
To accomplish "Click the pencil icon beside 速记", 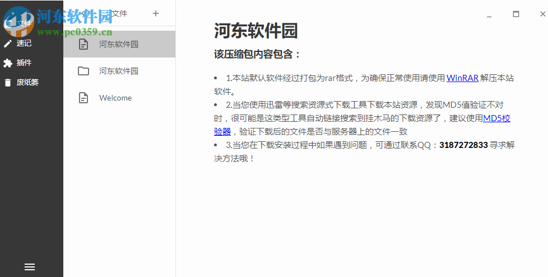I will (8, 44).
